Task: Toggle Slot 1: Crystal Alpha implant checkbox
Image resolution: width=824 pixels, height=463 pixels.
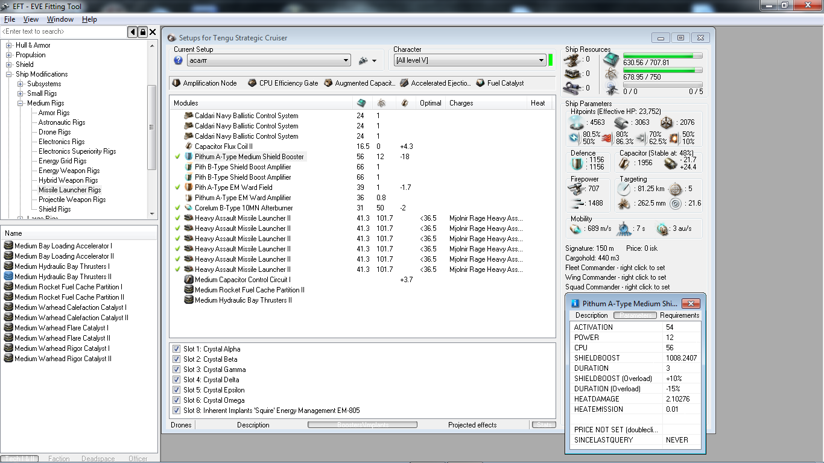Action: pyautogui.click(x=176, y=349)
